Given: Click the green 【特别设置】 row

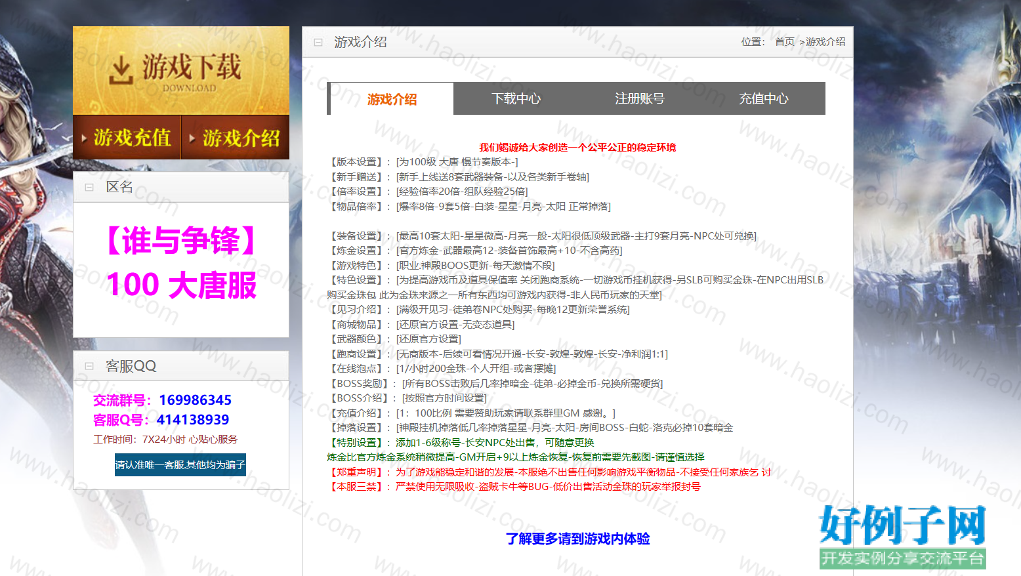Looking at the screenshot, I should tap(461, 443).
